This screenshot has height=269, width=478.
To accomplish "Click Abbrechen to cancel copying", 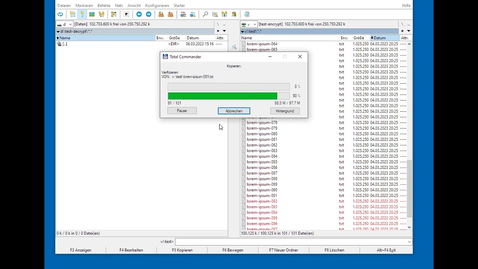I will pyautogui.click(x=234, y=111).
